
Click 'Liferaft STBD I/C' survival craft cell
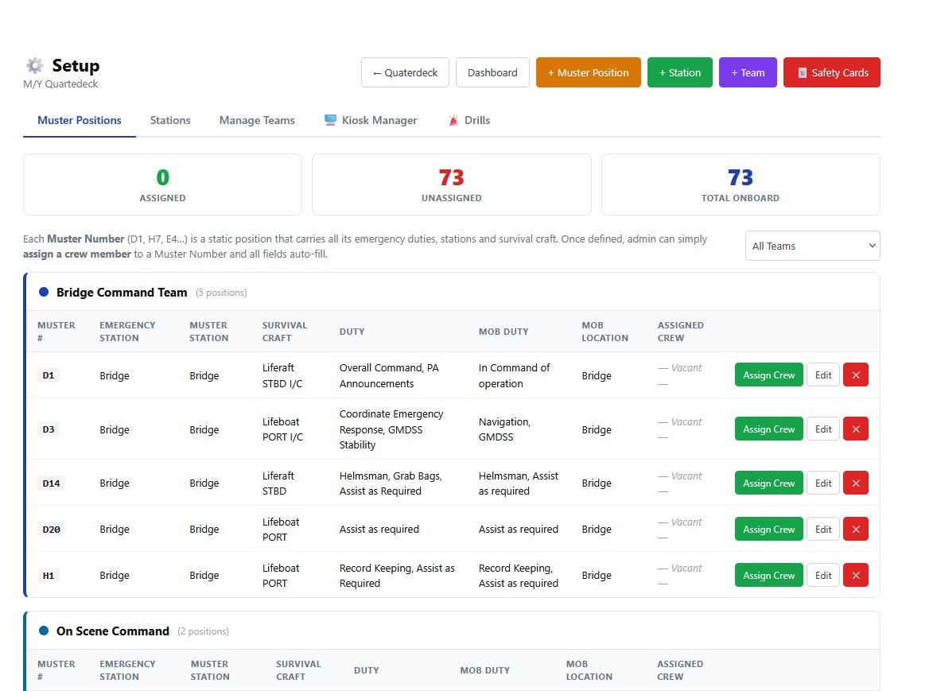[282, 375]
